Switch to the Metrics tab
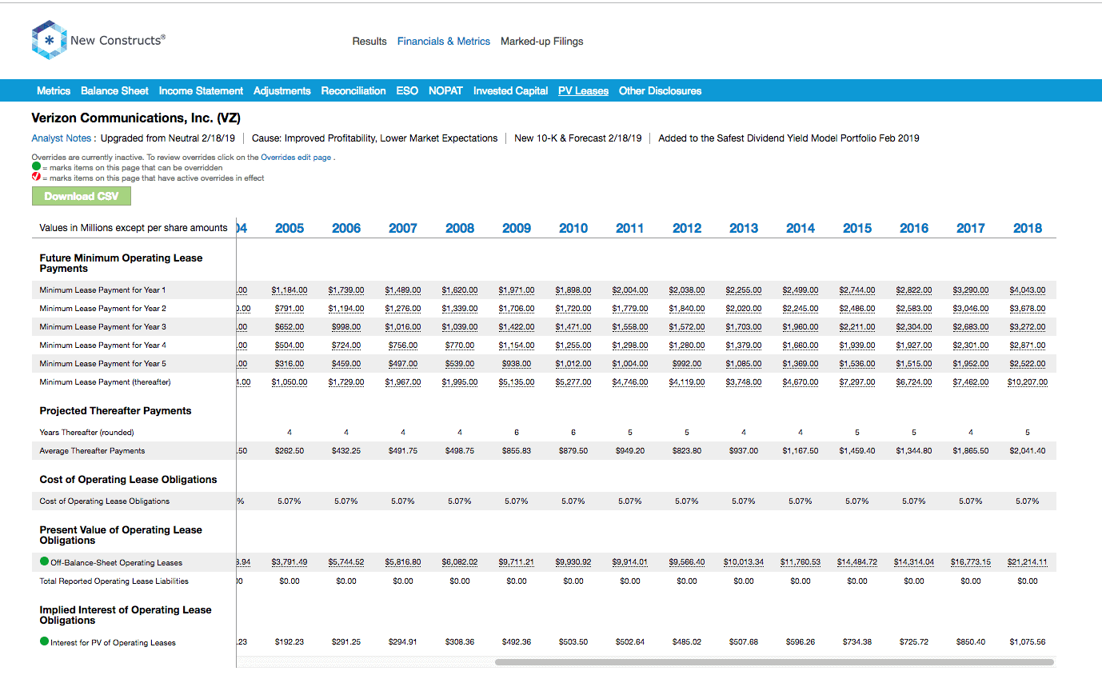Screen dimensions: 1102x683 click(54, 91)
